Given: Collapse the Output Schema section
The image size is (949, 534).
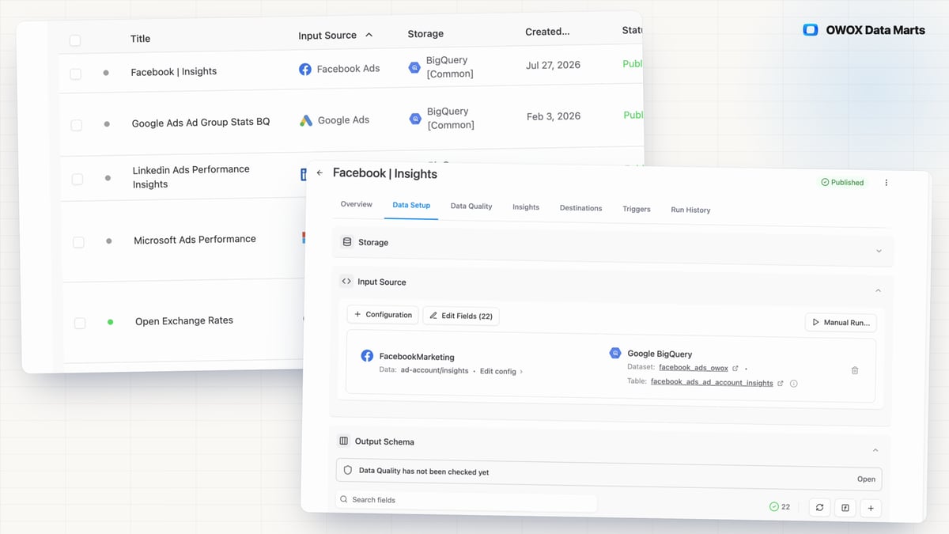Looking at the screenshot, I should click(875, 449).
